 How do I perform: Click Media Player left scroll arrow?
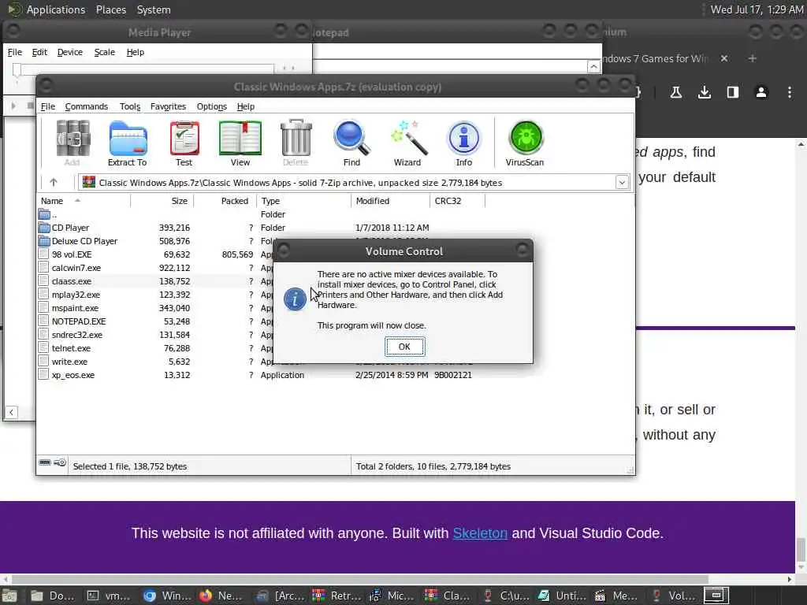pyautogui.click(x=11, y=412)
